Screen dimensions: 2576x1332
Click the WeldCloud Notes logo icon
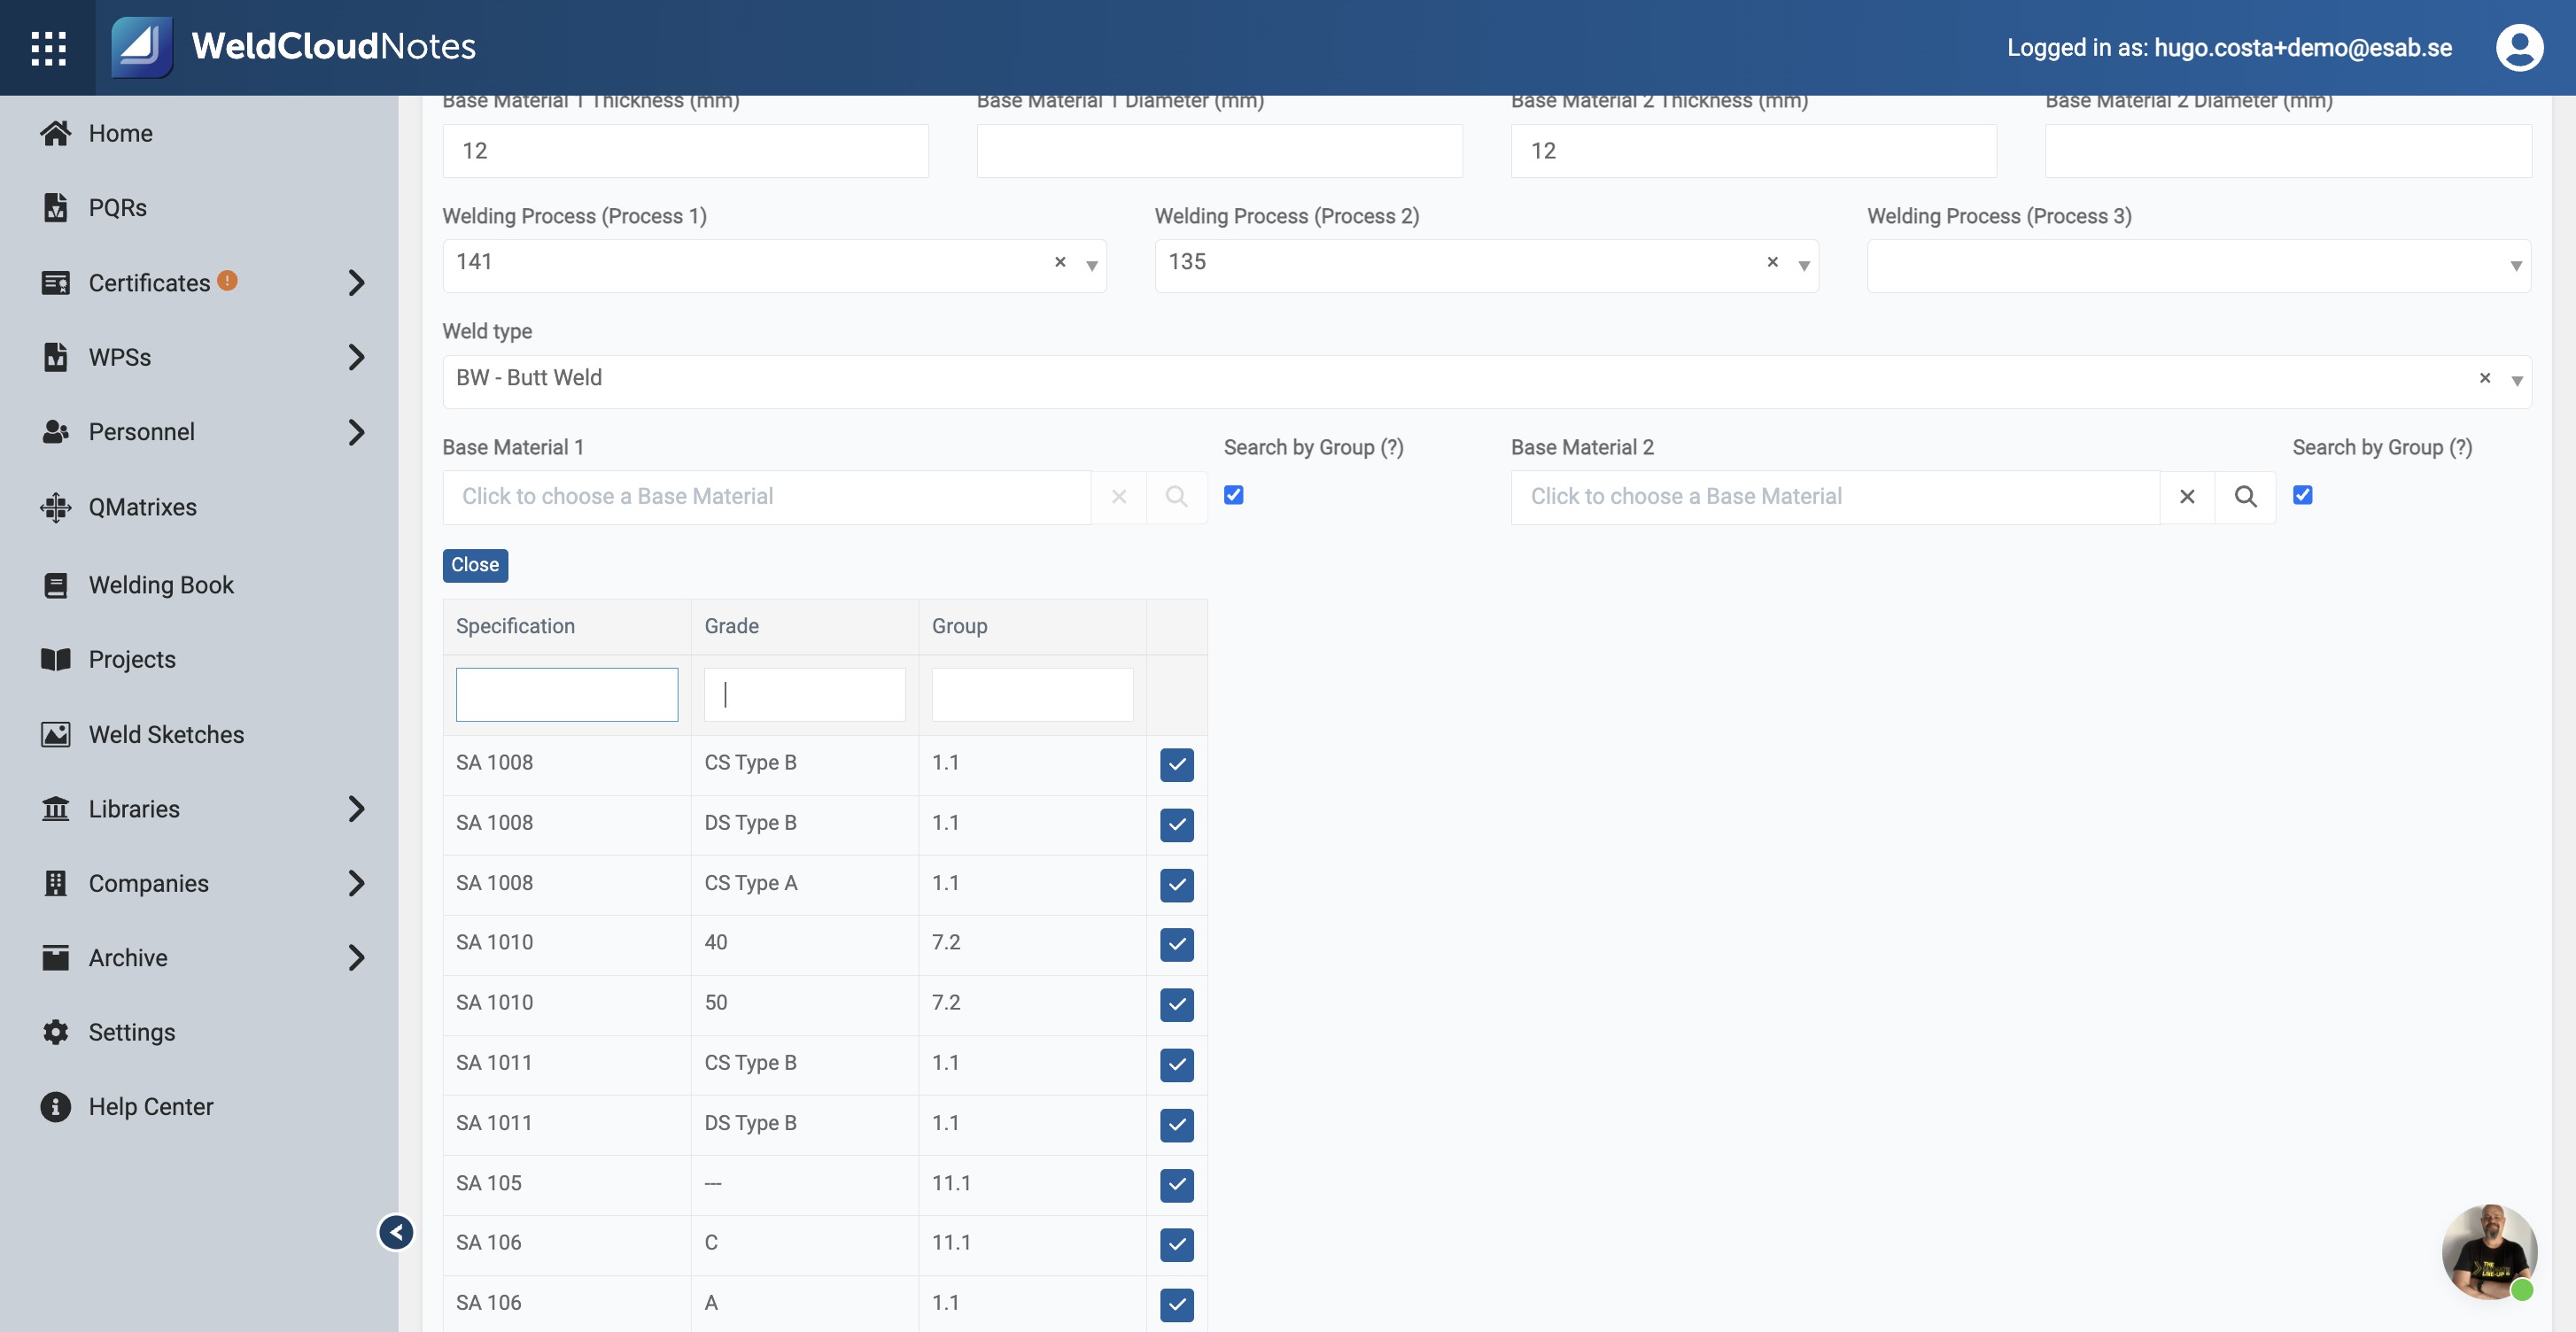tap(141, 46)
